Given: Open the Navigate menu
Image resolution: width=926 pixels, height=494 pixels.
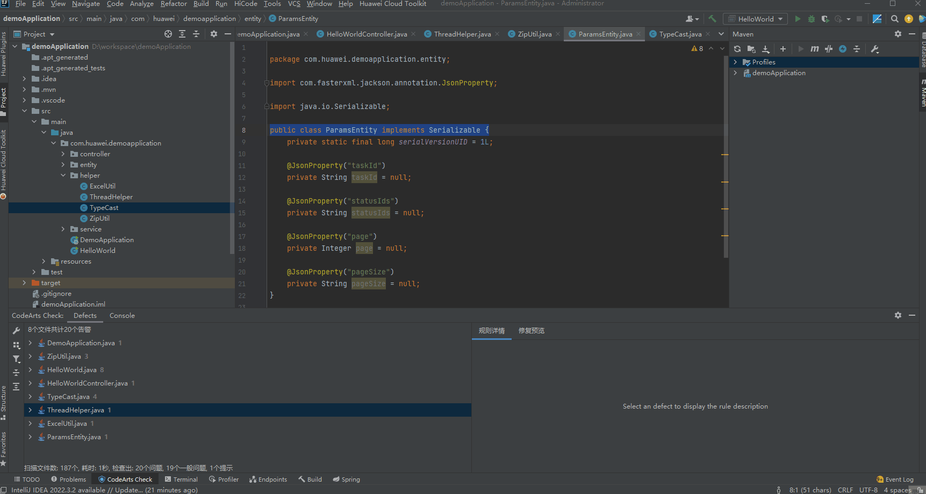Looking at the screenshot, I should pos(86,4).
